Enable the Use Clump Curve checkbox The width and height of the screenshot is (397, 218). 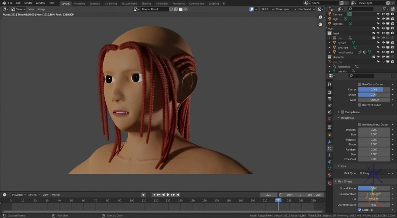pyautogui.click(x=360, y=84)
